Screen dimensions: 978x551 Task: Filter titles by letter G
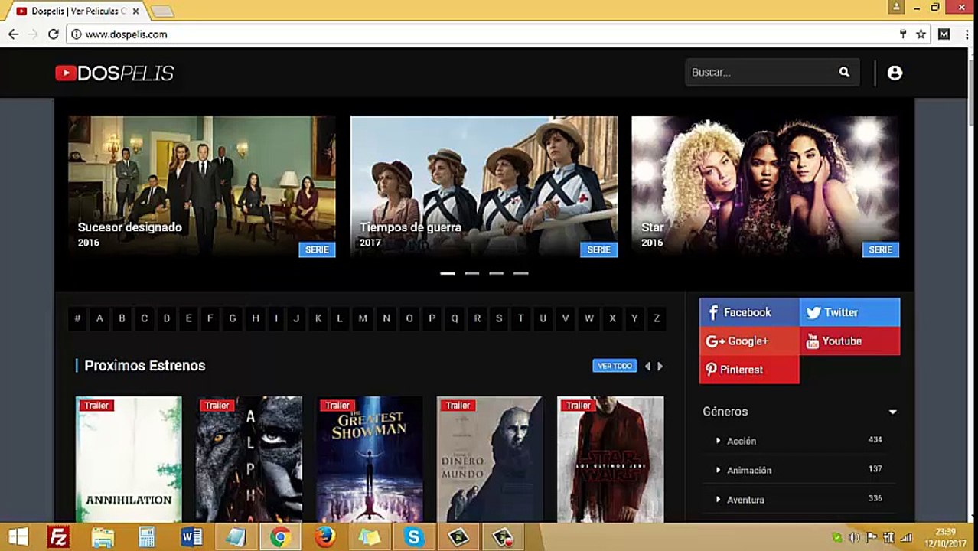pos(233,318)
